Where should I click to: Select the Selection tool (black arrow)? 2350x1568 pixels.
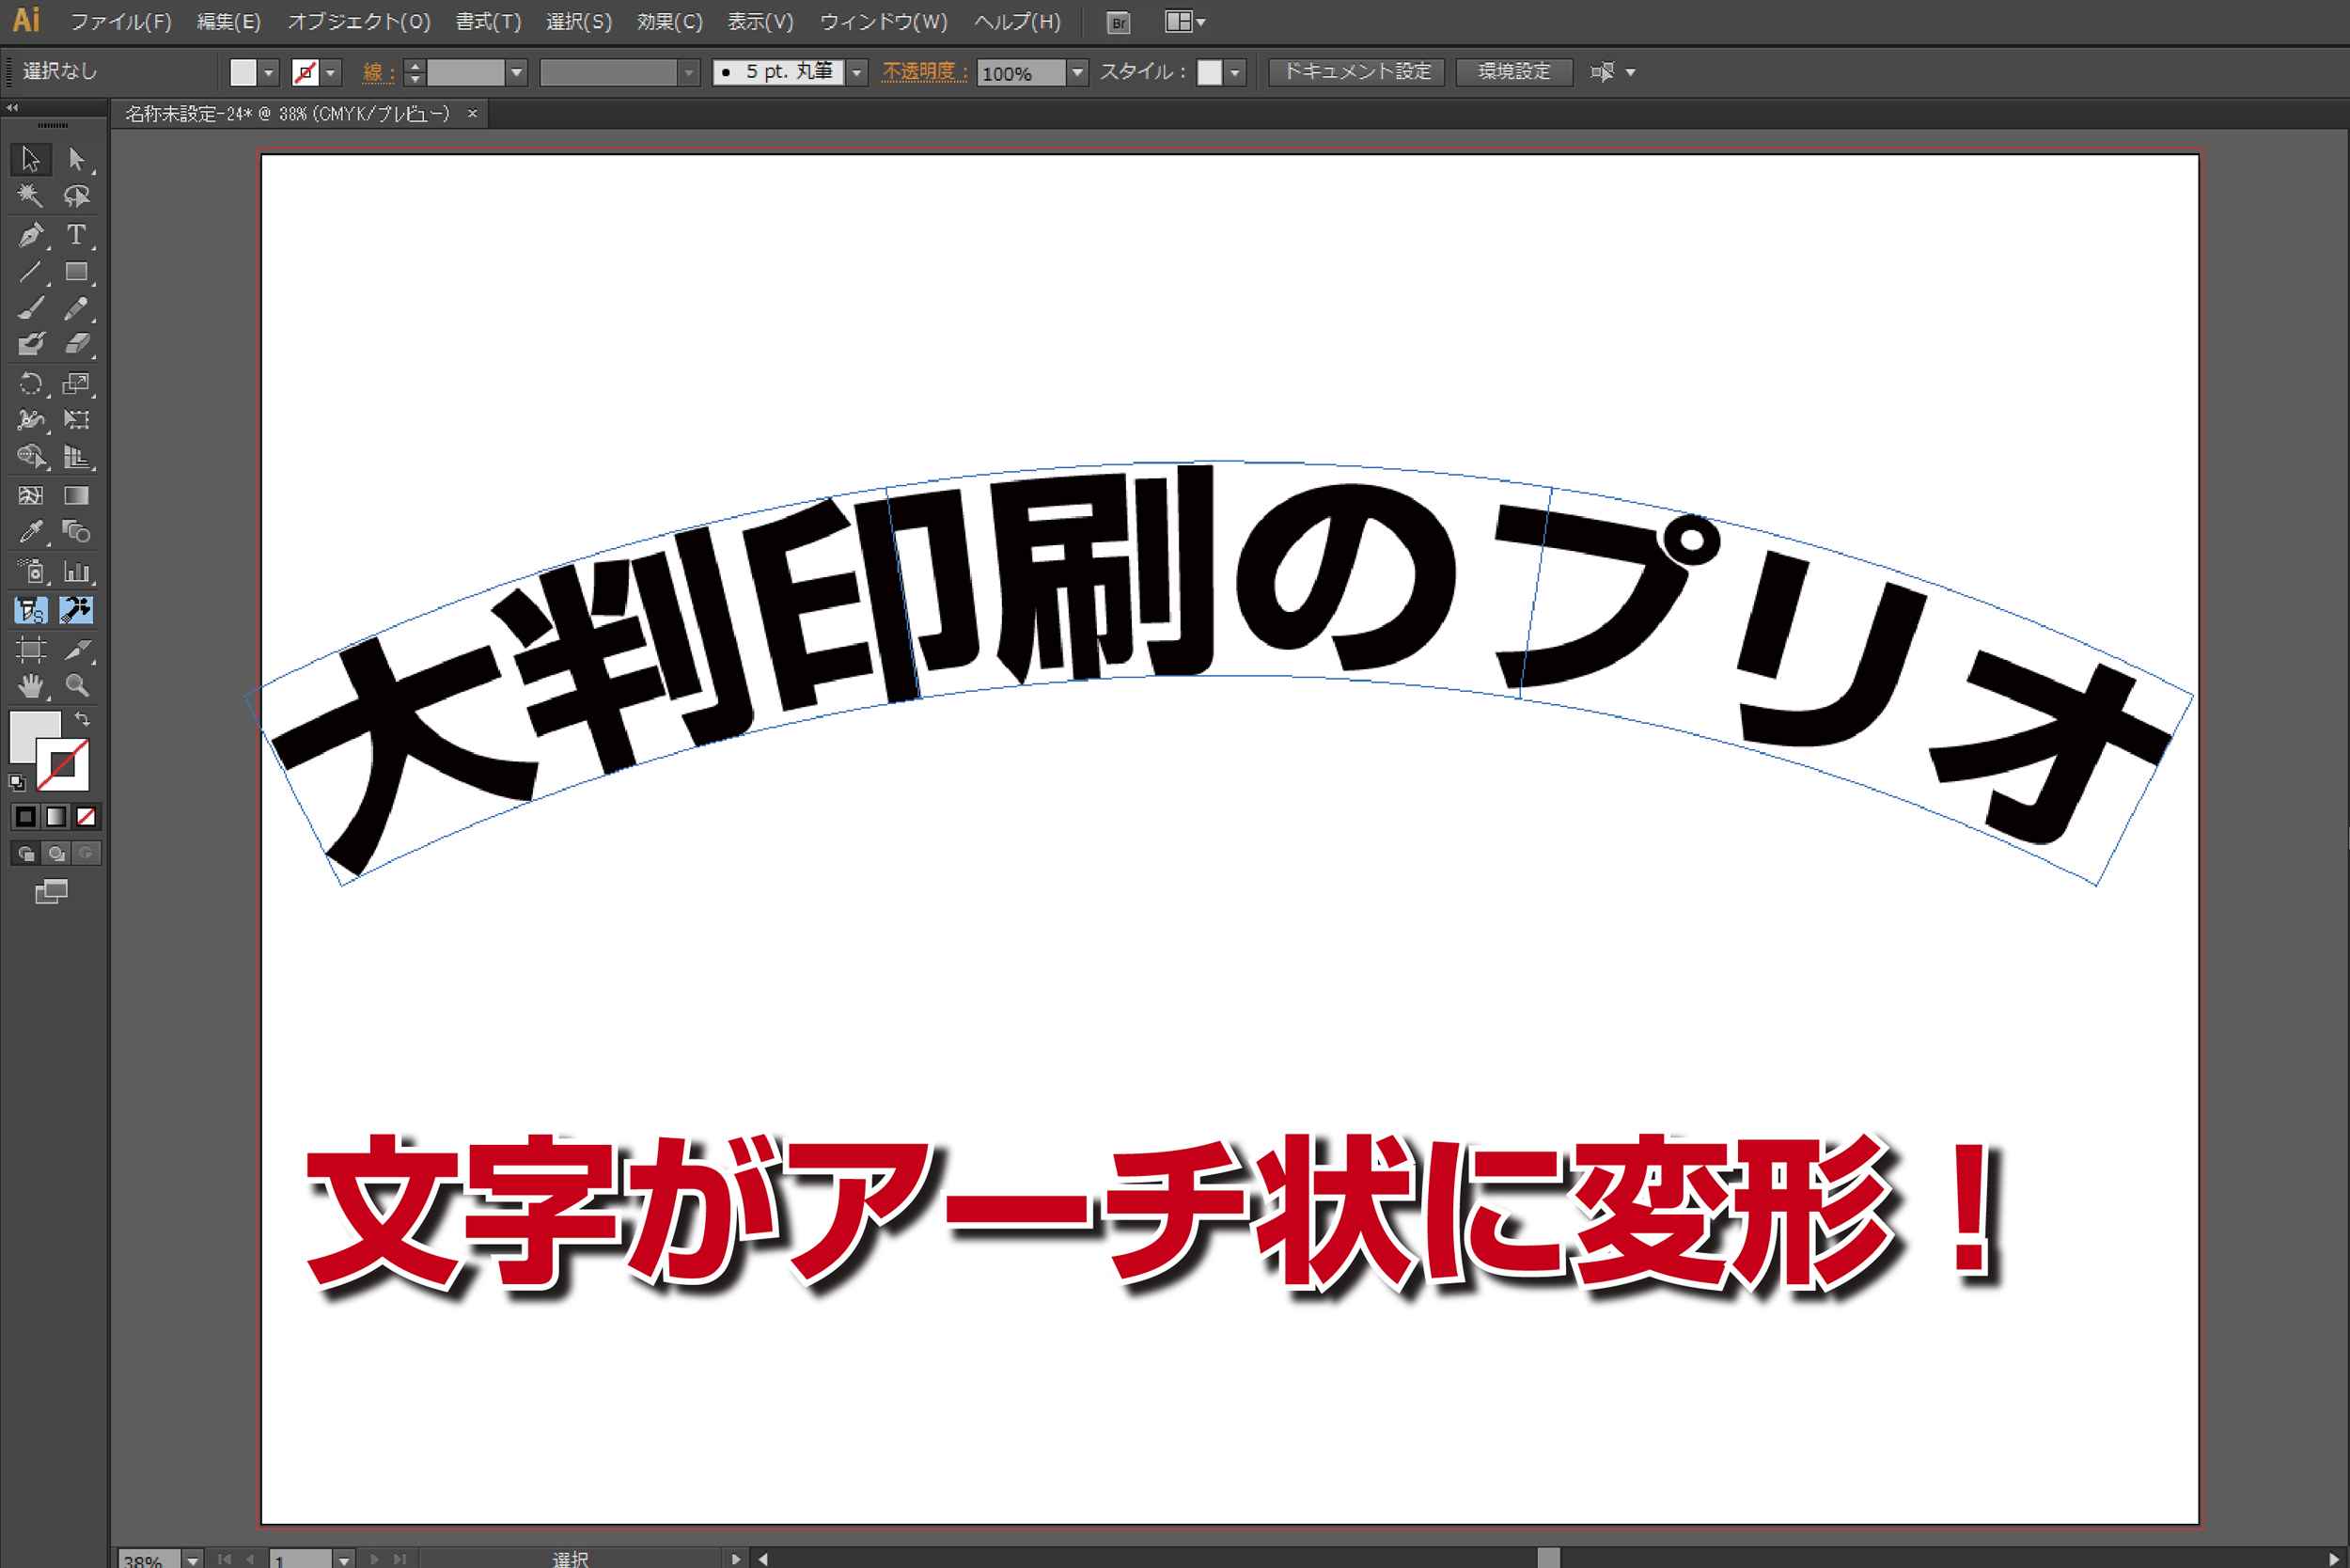coord(30,159)
